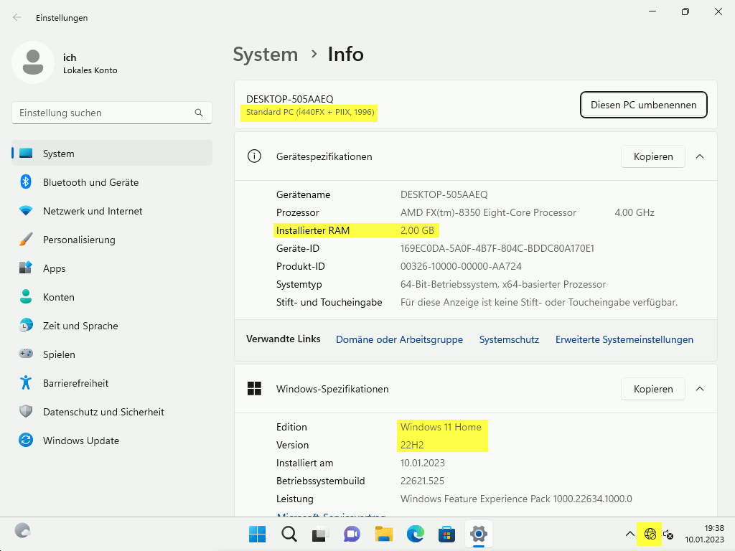The height and width of the screenshot is (551, 735).
Task: Click the System monitor icon in sidebar
Action: coord(26,154)
